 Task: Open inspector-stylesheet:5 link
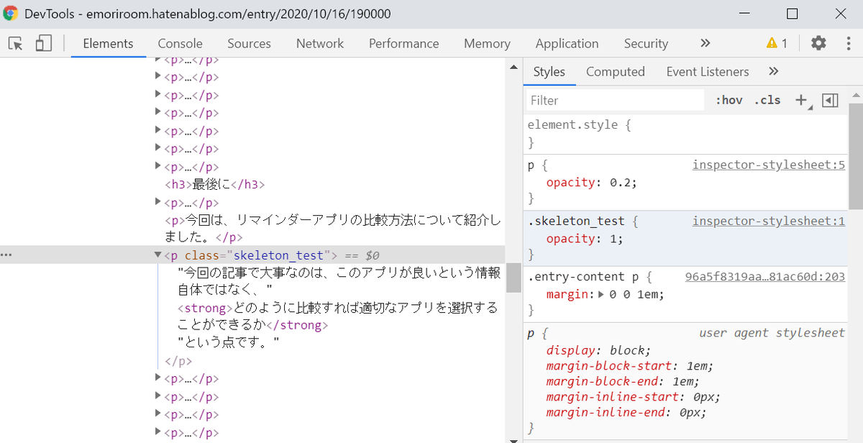point(768,165)
